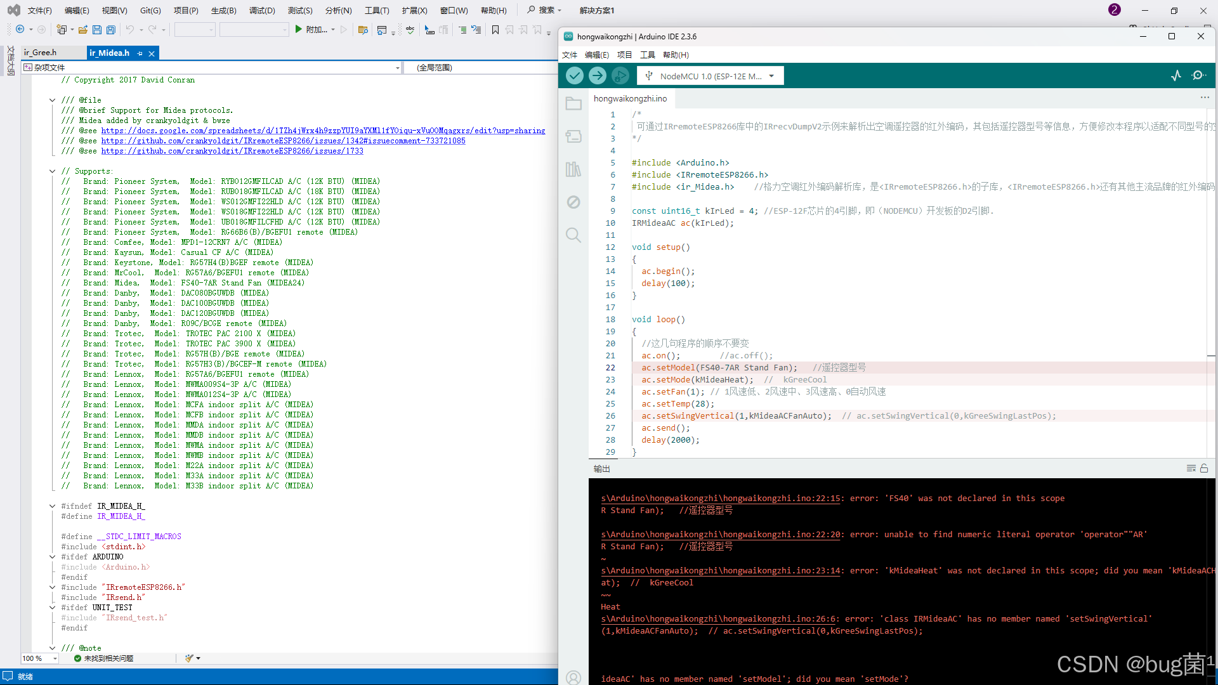Open the Serial Plotter waveform icon
The width and height of the screenshot is (1218, 685).
(x=1176, y=75)
